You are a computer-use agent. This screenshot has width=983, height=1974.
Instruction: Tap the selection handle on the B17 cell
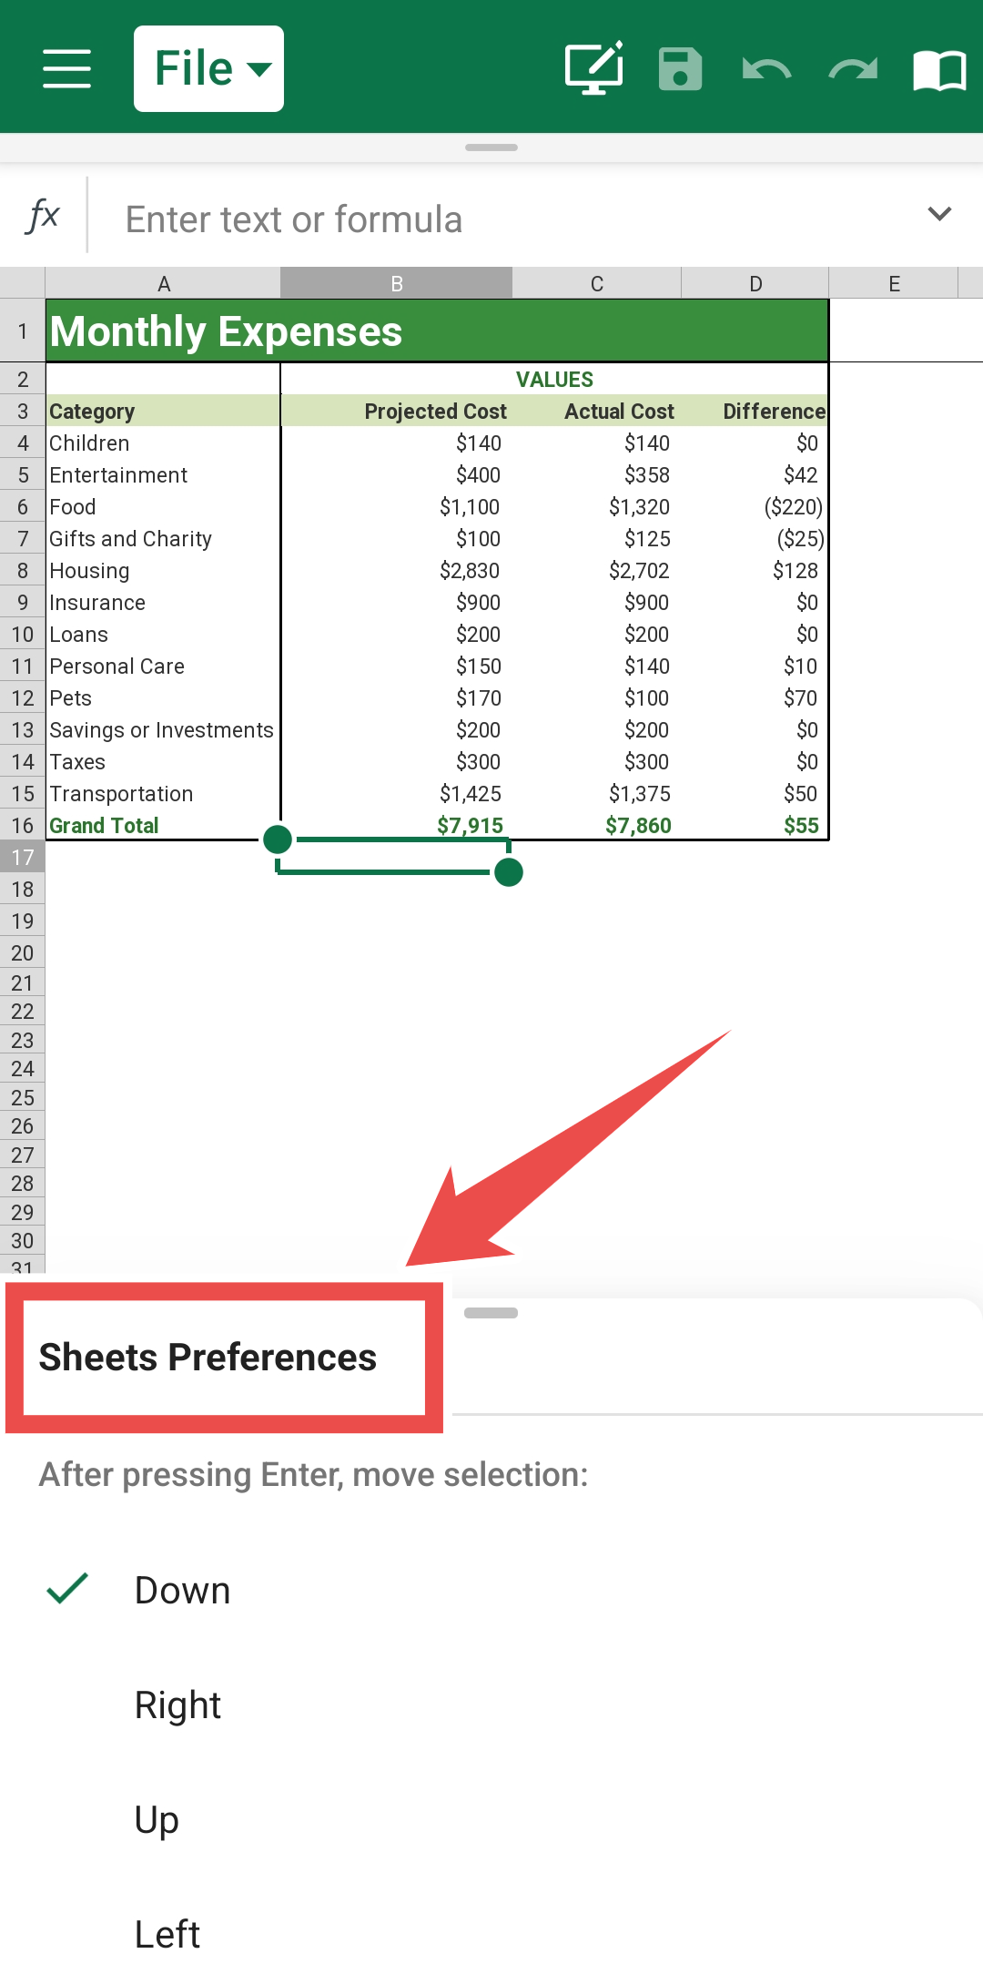(508, 872)
